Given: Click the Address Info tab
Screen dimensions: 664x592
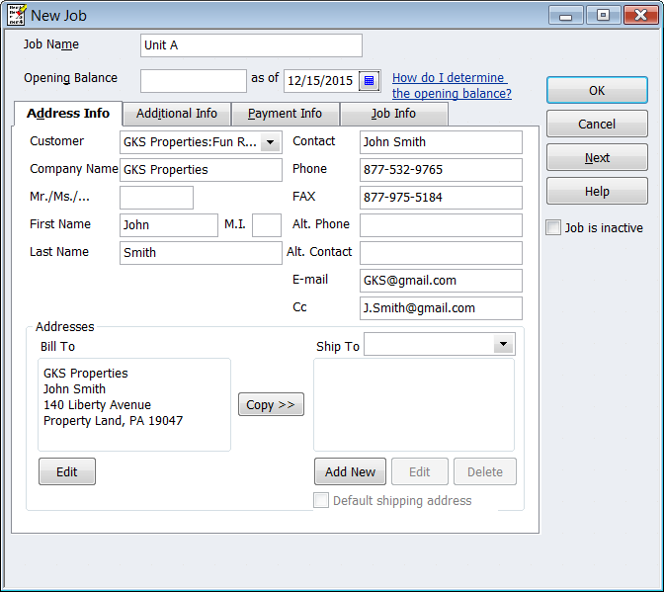Looking at the screenshot, I should click(68, 114).
